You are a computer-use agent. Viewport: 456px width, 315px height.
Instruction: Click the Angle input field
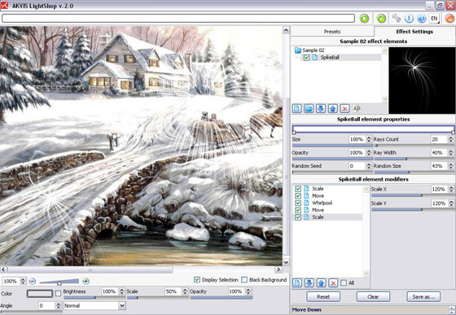[x=46, y=306]
